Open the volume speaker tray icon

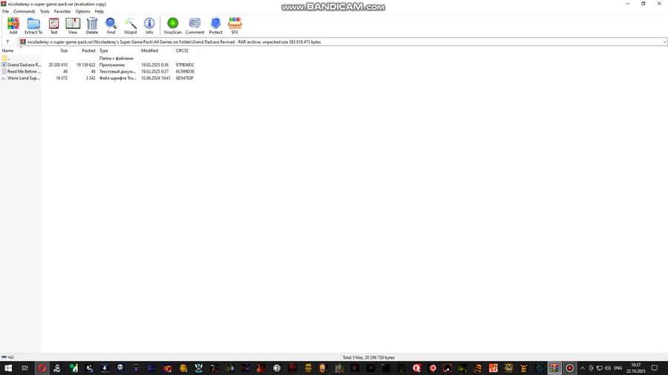click(x=607, y=368)
